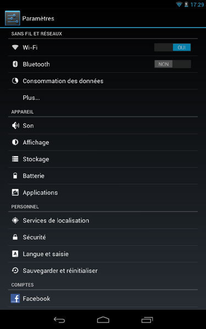Tap the Android back navigation button
The height and width of the screenshot is (329, 206).
pos(59,320)
